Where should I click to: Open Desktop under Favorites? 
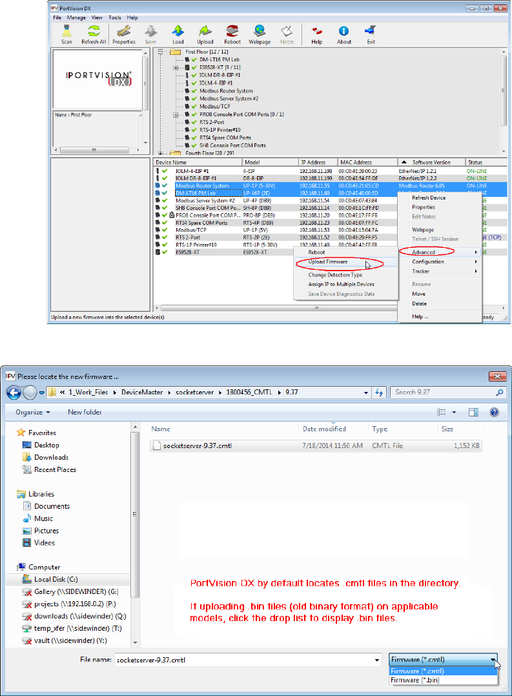46,445
